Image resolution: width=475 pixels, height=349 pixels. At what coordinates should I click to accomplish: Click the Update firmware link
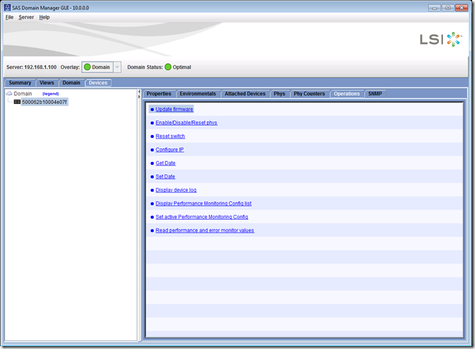pyautogui.click(x=174, y=109)
